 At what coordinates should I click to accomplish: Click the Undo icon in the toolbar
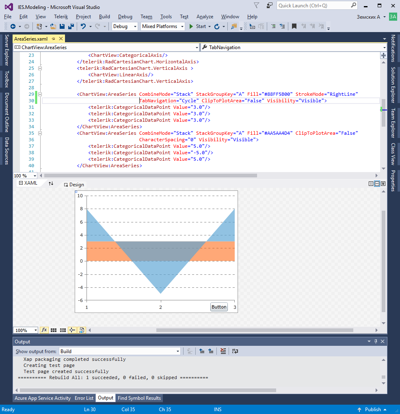83,26
